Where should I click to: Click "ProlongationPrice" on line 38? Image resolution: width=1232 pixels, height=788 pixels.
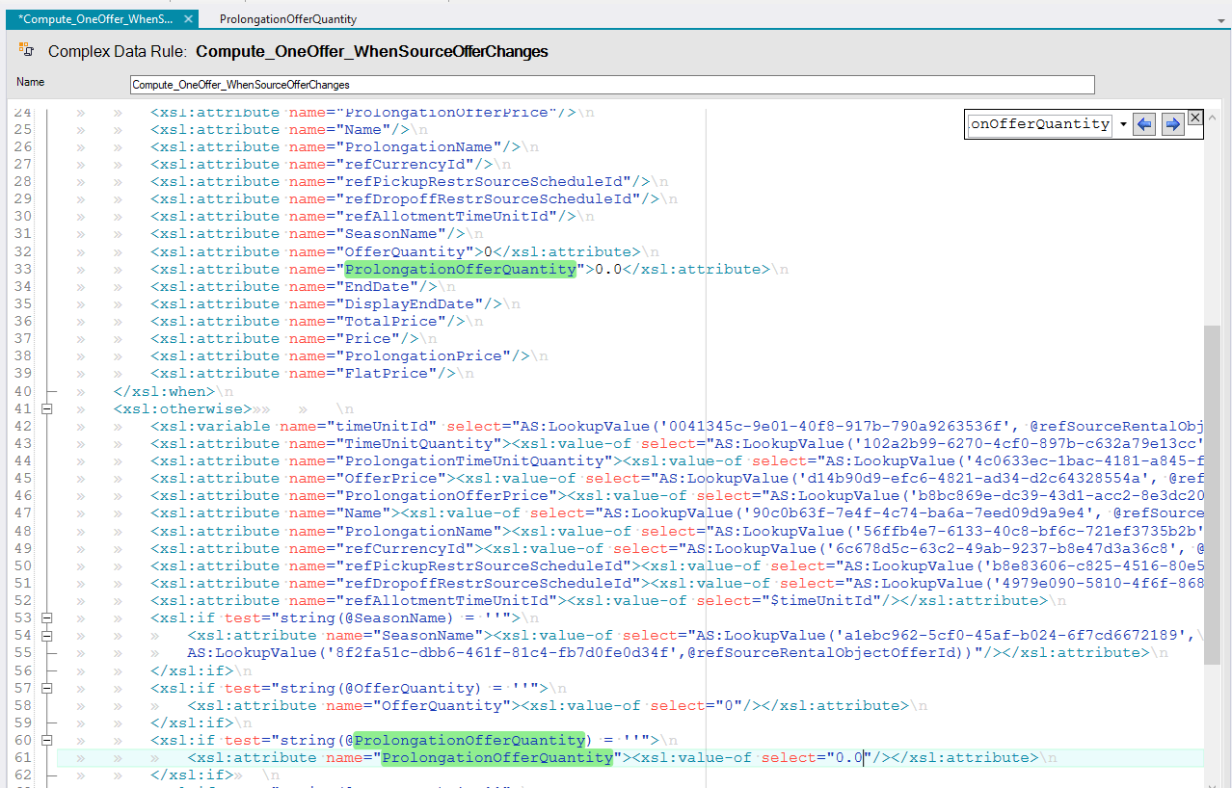click(423, 355)
